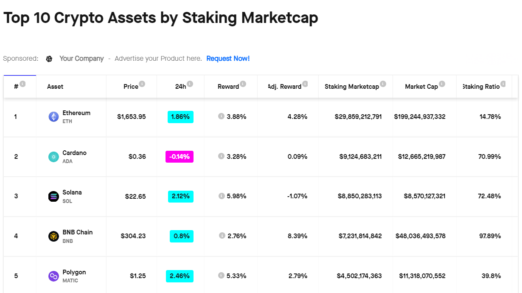Sort table by Reward column header
This screenshot has width=522, height=293.
(x=228, y=87)
